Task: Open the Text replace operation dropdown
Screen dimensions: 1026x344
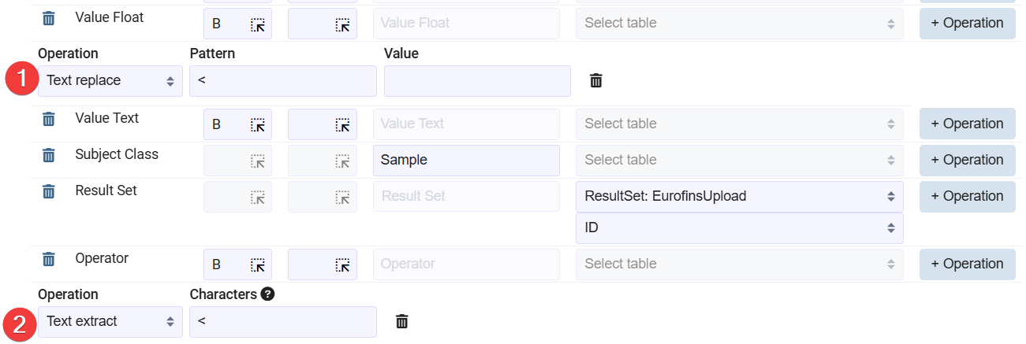Action: [110, 80]
